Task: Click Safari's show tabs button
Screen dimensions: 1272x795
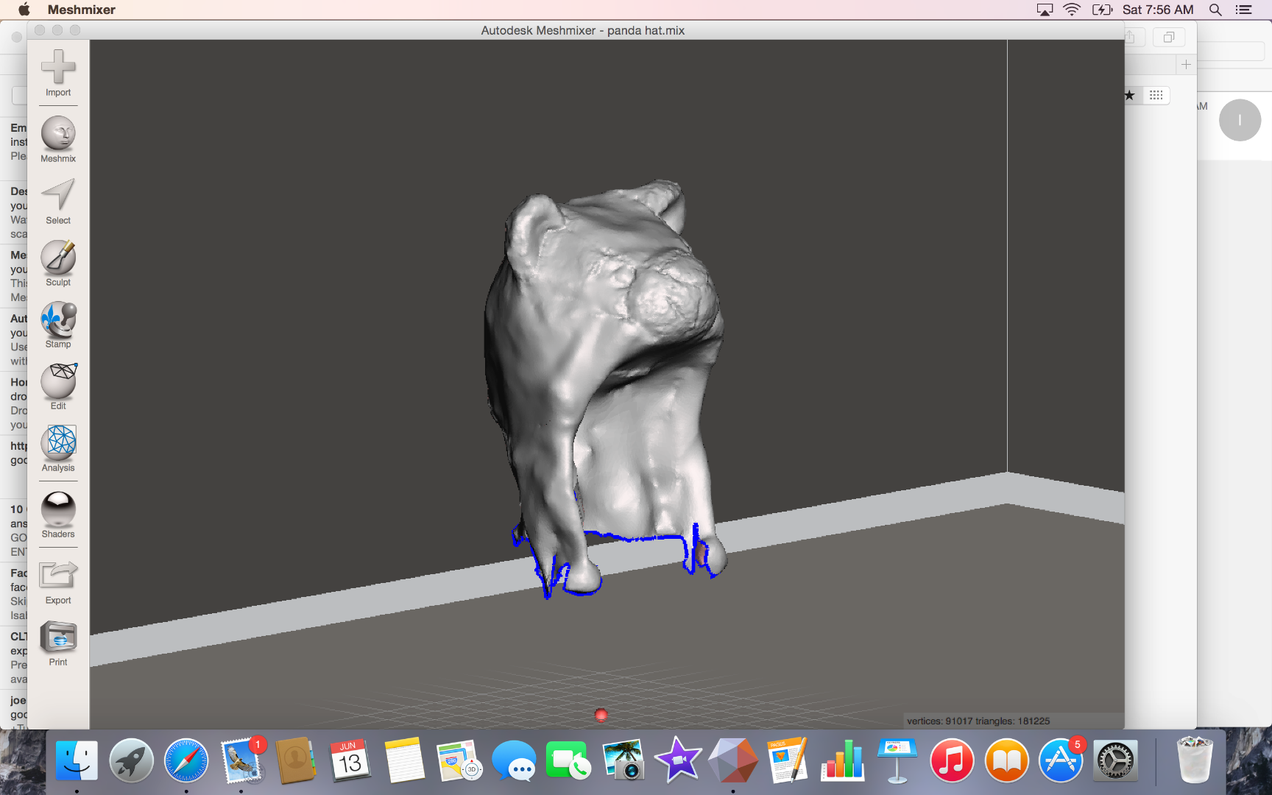Action: tap(1168, 38)
